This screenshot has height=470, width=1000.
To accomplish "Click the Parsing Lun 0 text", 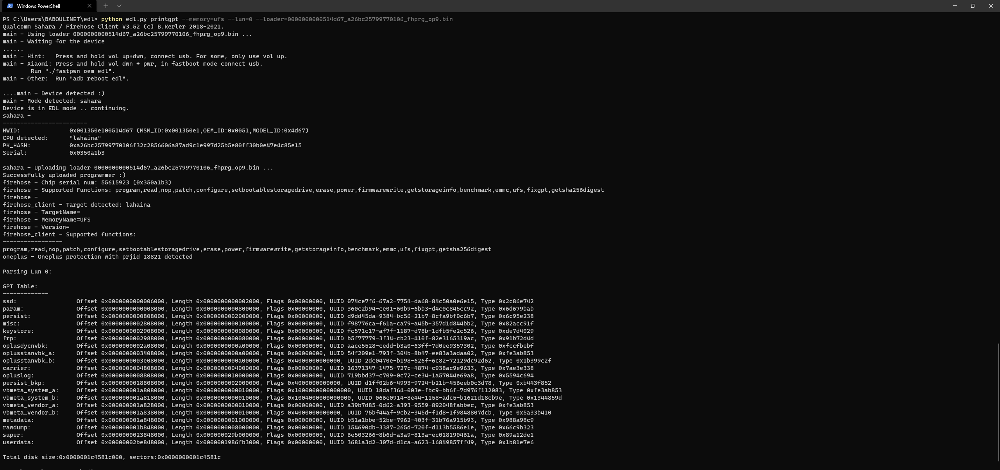I will pyautogui.click(x=27, y=271).
